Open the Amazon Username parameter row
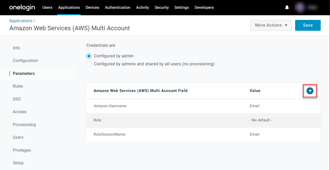 click(203, 106)
